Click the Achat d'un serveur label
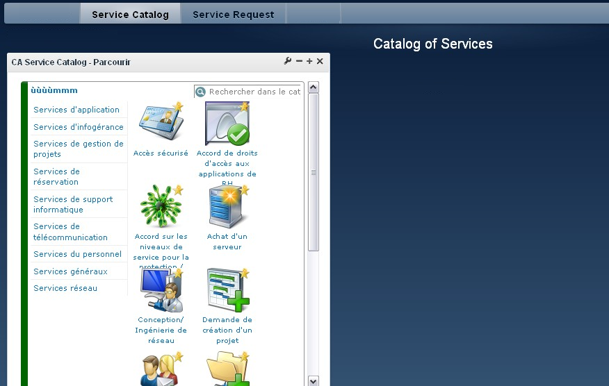 tap(227, 242)
